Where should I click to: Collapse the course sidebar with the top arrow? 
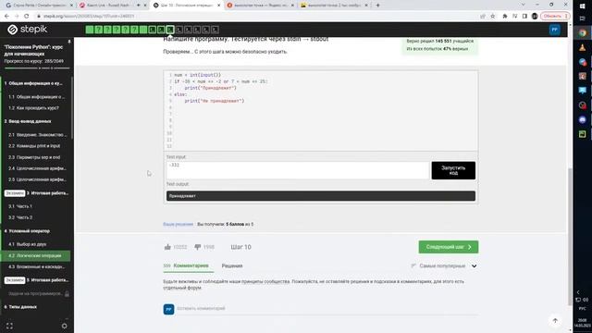coord(69,42)
